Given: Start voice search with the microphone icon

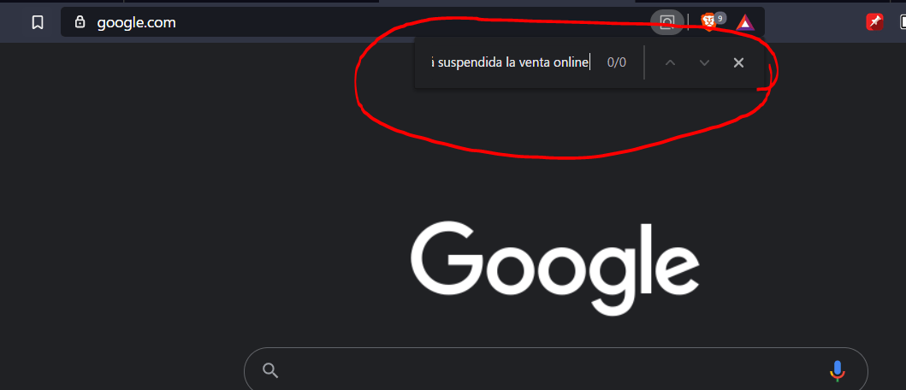Looking at the screenshot, I should tap(838, 370).
